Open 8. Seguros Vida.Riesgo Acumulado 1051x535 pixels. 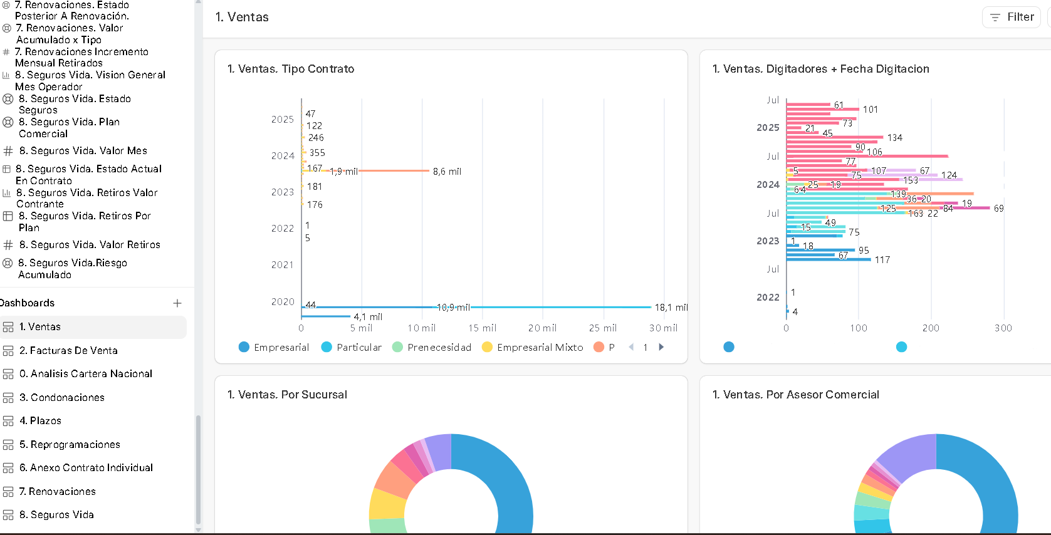(x=73, y=269)
